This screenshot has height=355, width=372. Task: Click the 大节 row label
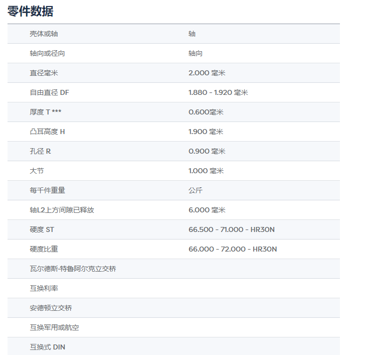coord(37,171)
